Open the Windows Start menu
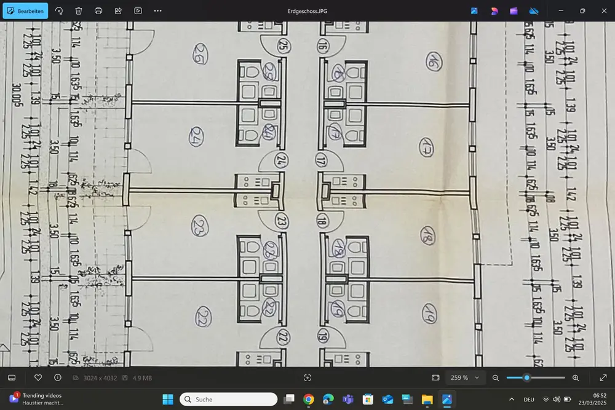 pyautogui.click(x=168, y=400)
